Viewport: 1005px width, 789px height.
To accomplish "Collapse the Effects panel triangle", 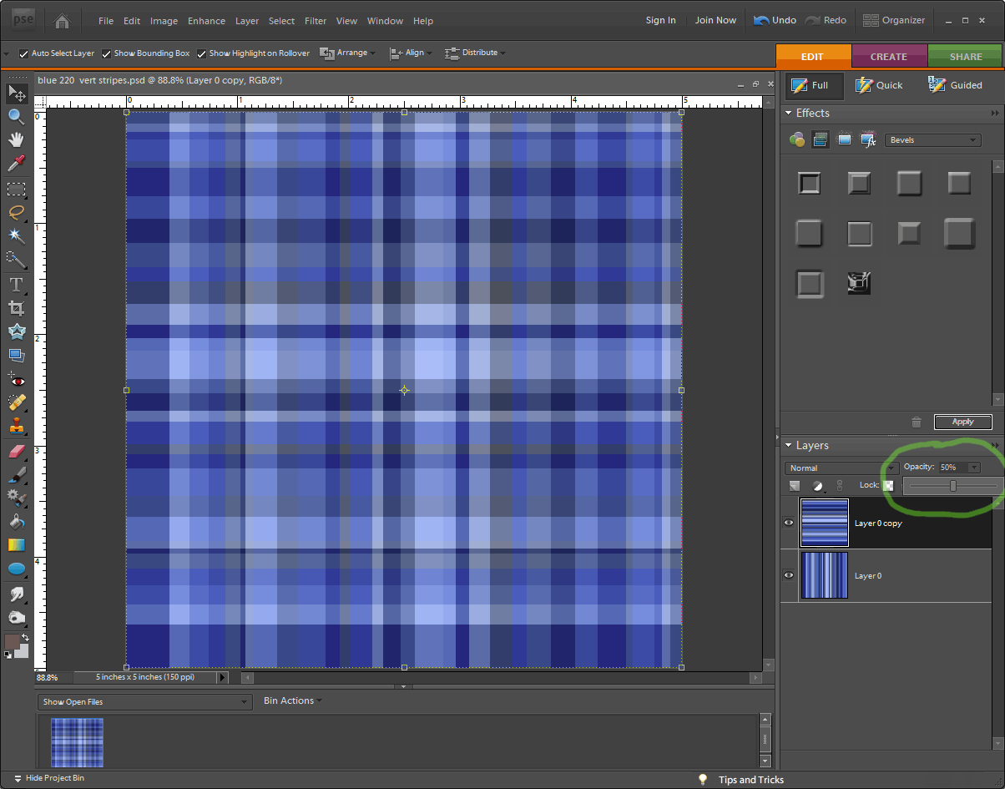I will (789, 114).
